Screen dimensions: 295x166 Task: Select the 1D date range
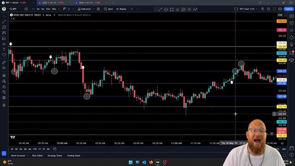coord(12,149)
